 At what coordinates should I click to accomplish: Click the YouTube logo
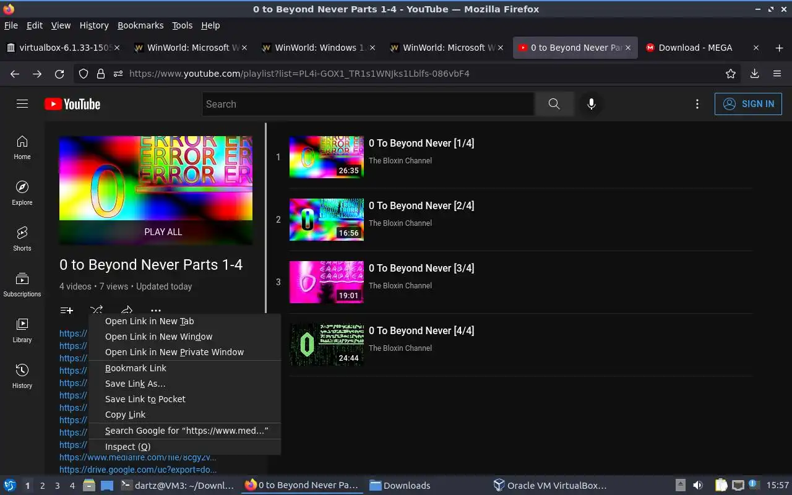pos(72,104)
